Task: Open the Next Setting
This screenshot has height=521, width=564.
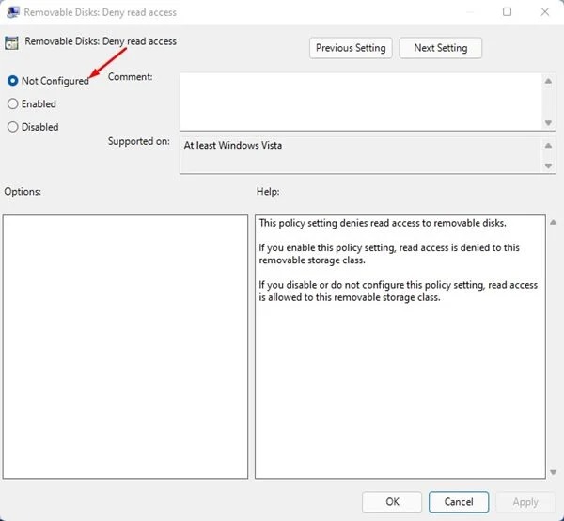Action: (440, 48)
